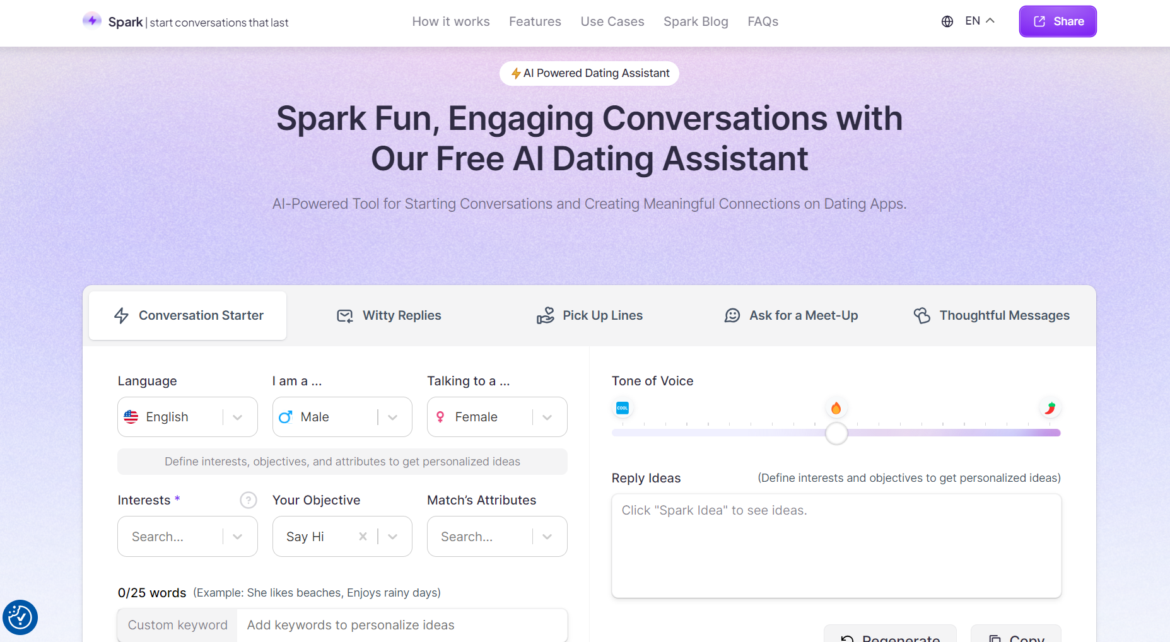Click the purple Share button
This screenshot has width=1170, height=642.
coord(1058,21)
